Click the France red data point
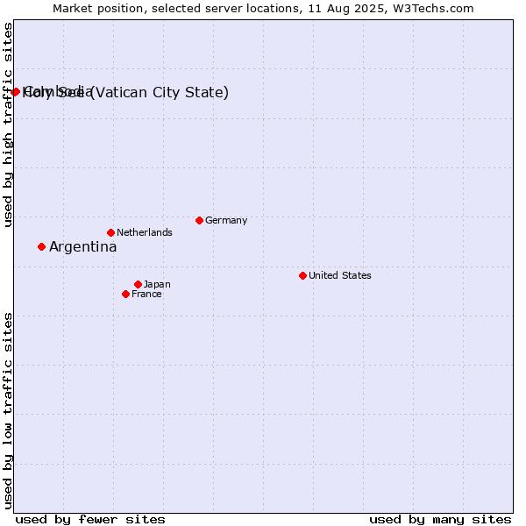 click(x=125, y=295)
